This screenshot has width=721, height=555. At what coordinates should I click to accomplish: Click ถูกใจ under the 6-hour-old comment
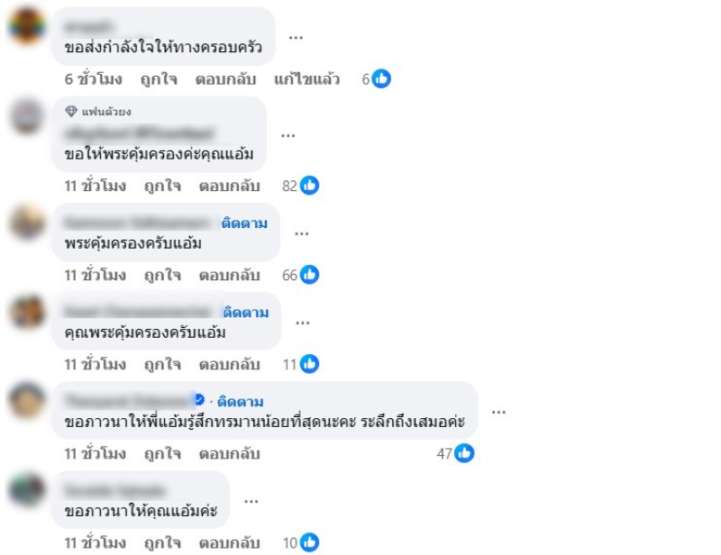[159, 79]
